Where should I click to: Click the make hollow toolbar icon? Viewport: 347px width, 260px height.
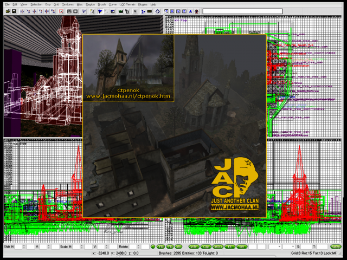(75, 11)
